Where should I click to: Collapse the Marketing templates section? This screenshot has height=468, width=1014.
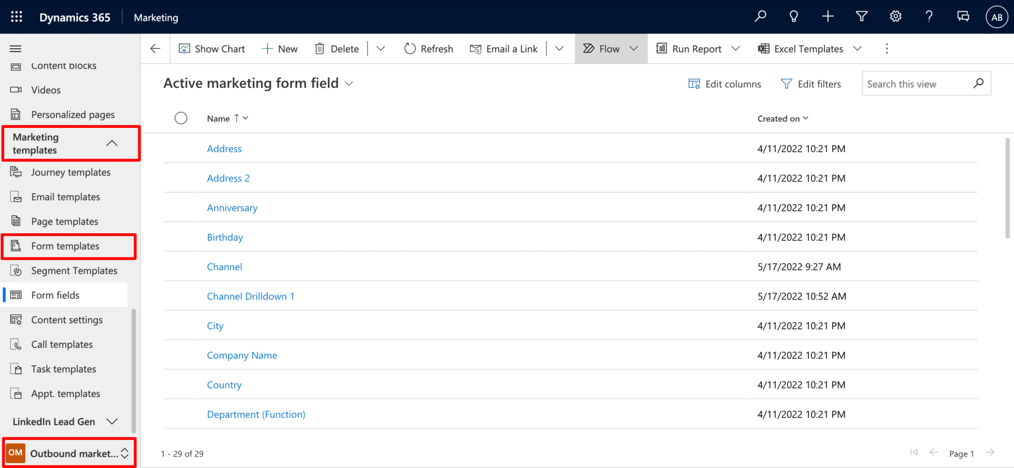(x=112, y=143)
